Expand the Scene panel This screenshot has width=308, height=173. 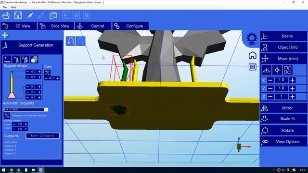[283, 37]
